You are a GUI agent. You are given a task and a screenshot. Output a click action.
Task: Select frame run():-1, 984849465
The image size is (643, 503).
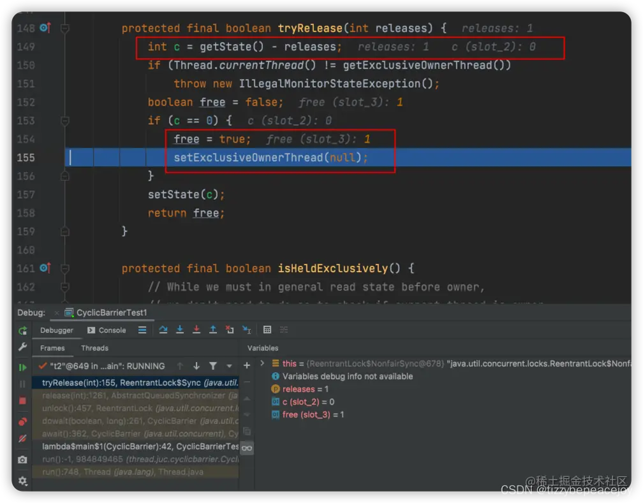[x=135, y=459]
